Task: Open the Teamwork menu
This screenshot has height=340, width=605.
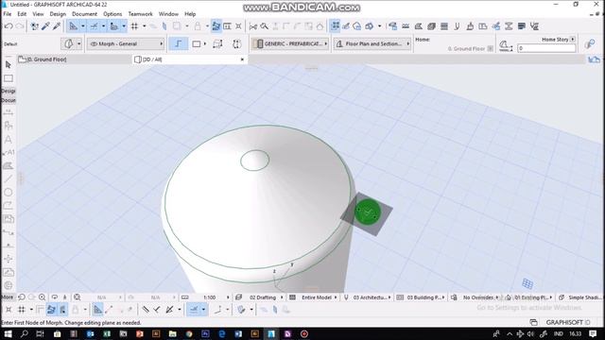Action: (x=140, y=14)
